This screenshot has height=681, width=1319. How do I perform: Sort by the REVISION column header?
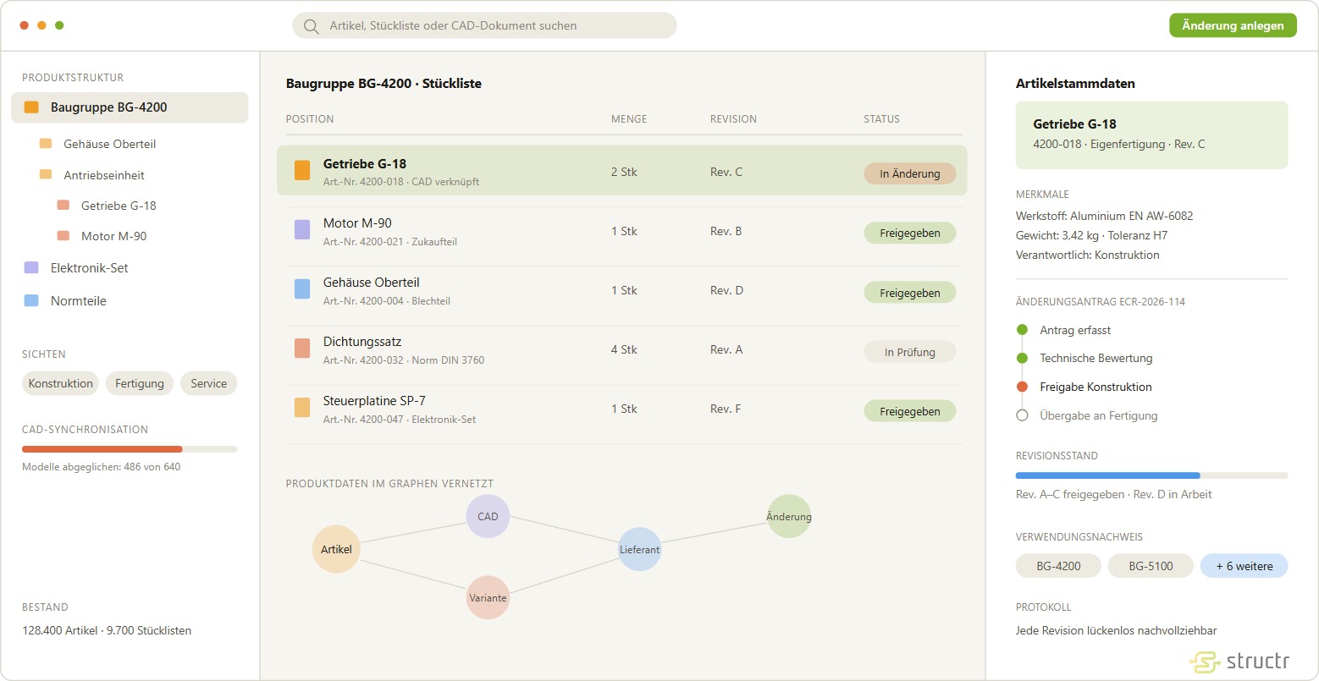point(733,119)
